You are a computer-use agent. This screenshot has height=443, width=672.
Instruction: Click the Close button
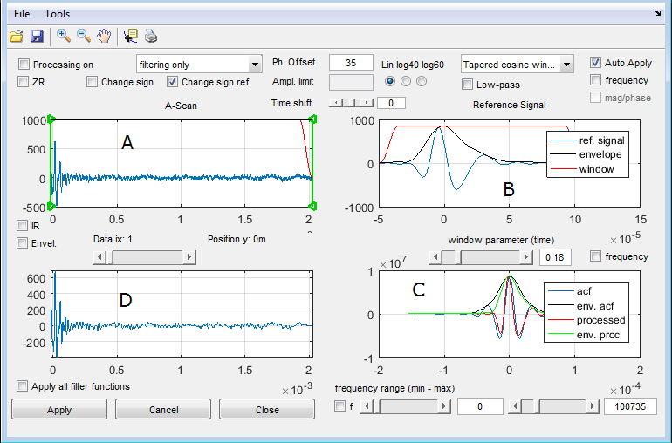pyautogui.click(x=267, y=410)
